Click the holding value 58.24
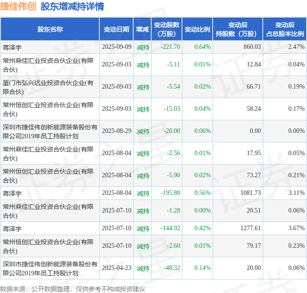Screen dimensions: 307x293 pyautogui.click(x=254, y=109)
